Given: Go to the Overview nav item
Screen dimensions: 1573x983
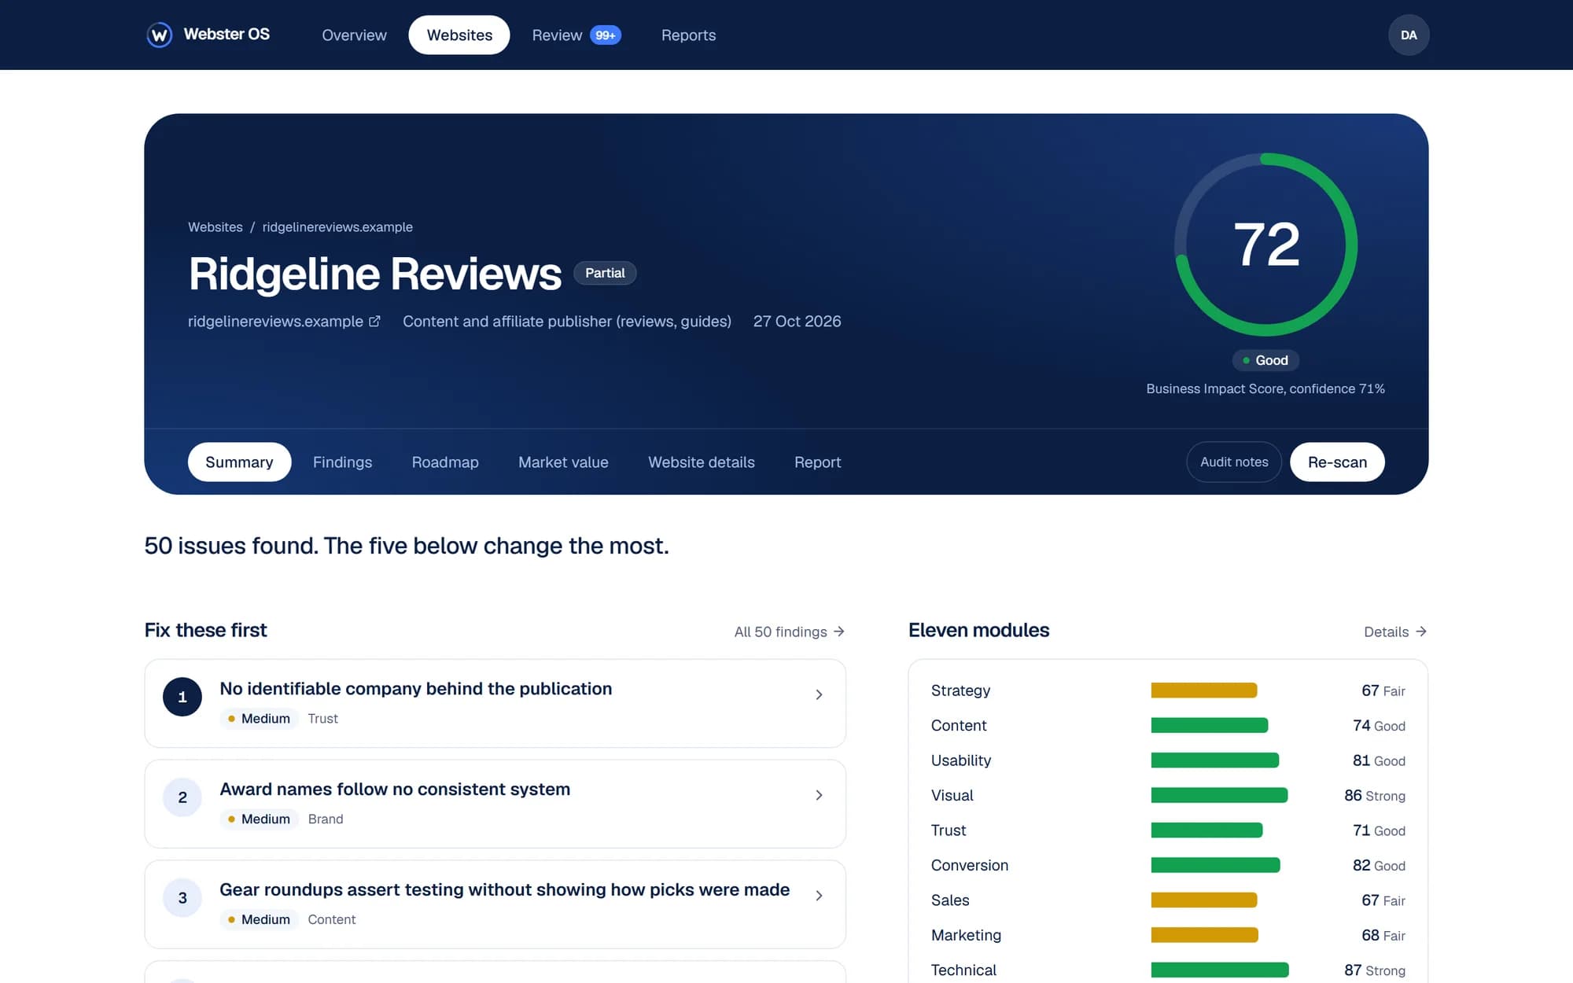Looking at the screenshot, I should click(354, 35).
